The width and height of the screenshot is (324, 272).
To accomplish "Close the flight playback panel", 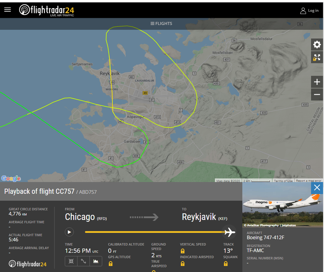I will [317, 188].
